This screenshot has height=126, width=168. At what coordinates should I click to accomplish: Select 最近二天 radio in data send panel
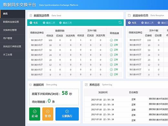tap(44, 23)
